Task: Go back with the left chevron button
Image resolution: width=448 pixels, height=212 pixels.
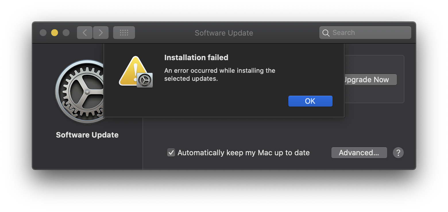Action: click(85, 33)
